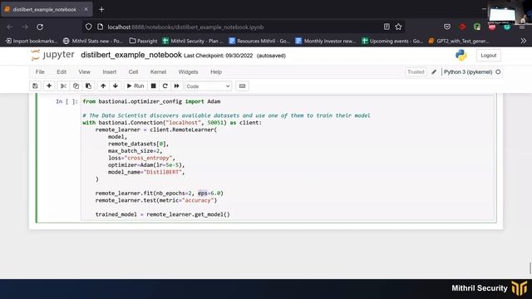Save notebook with the floppy disk icon
This screenshot has width=532, height=299.
(35, 86)
